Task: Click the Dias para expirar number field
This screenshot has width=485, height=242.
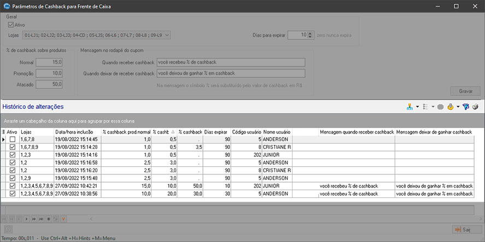Action: (297, 35)
